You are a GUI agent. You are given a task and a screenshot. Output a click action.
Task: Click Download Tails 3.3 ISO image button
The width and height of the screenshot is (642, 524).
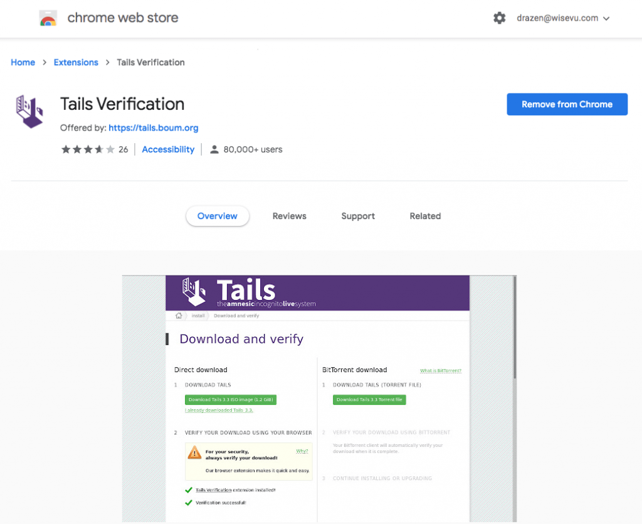[231, 400]
